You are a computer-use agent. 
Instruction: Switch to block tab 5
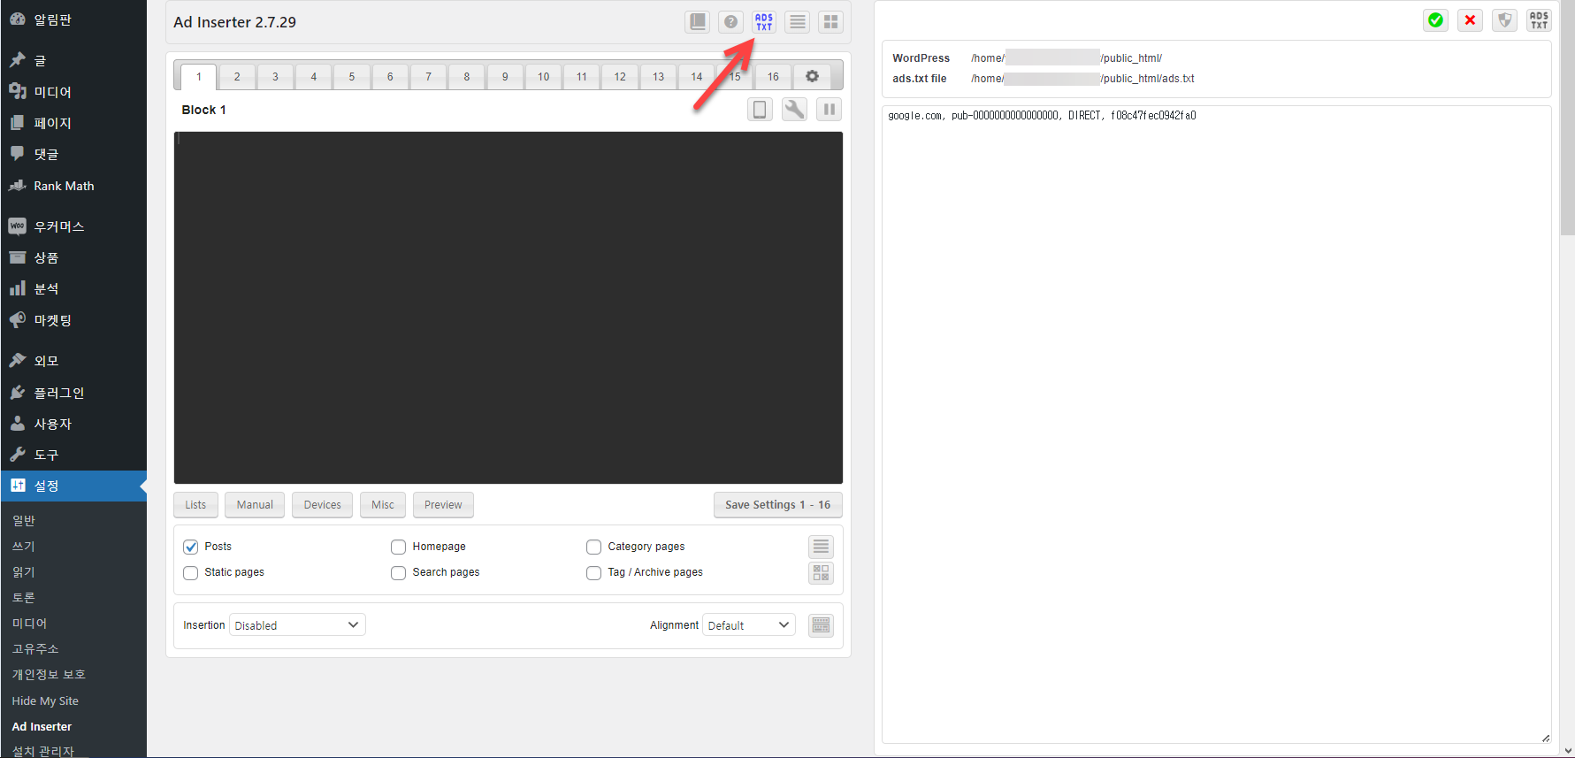click(352, 77)
